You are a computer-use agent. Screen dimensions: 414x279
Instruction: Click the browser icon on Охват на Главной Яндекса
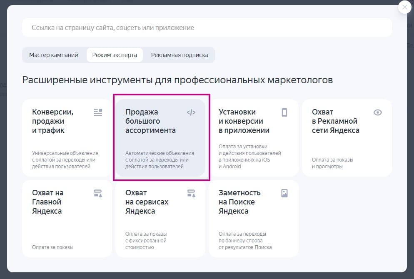97,192
